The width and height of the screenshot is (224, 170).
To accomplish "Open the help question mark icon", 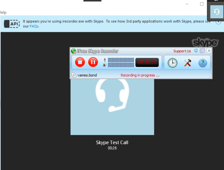I will (203, 63).
